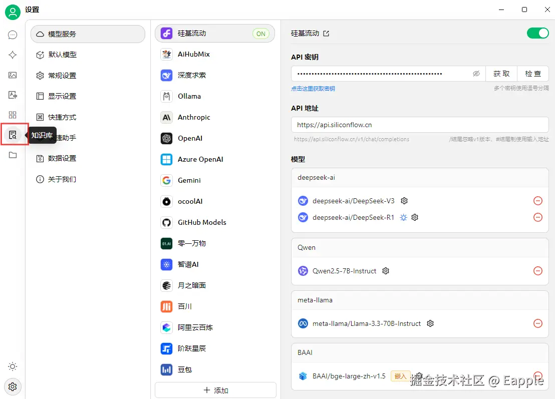Viewport: 555px width, 399px height.
Task: Select 模型服务 settings menu
Action: click(x=88, y=34)
